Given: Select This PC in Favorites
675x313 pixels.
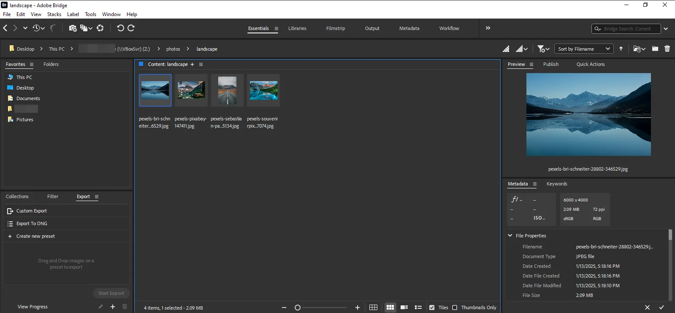Looking at the screenshot, I should pos(24,77).
